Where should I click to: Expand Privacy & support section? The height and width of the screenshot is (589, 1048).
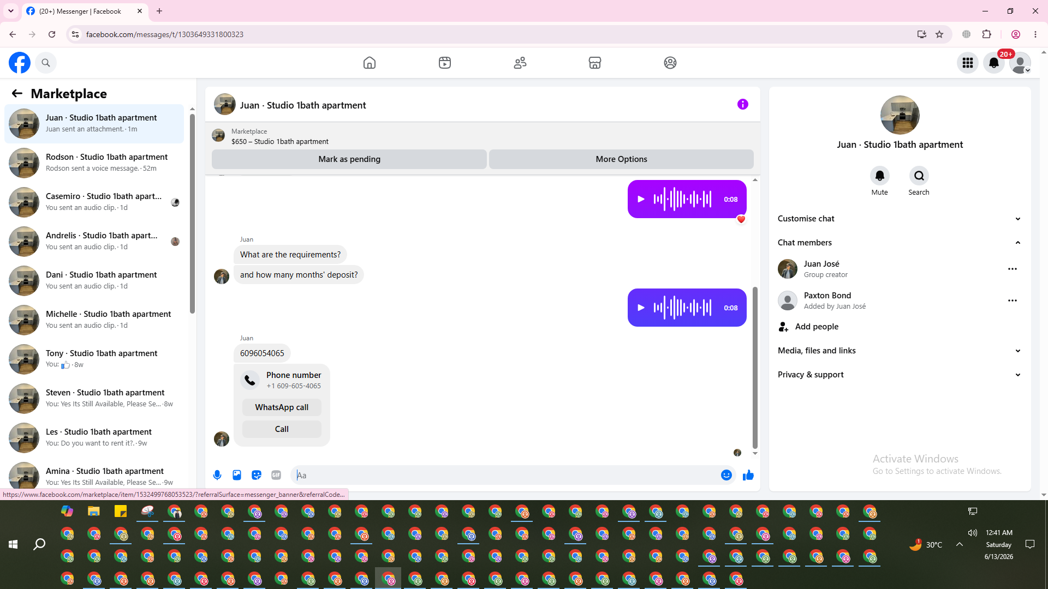click(900, 375)
